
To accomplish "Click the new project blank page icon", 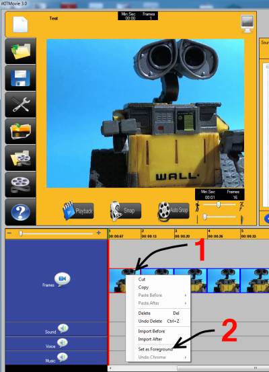I will pos(20,24).
